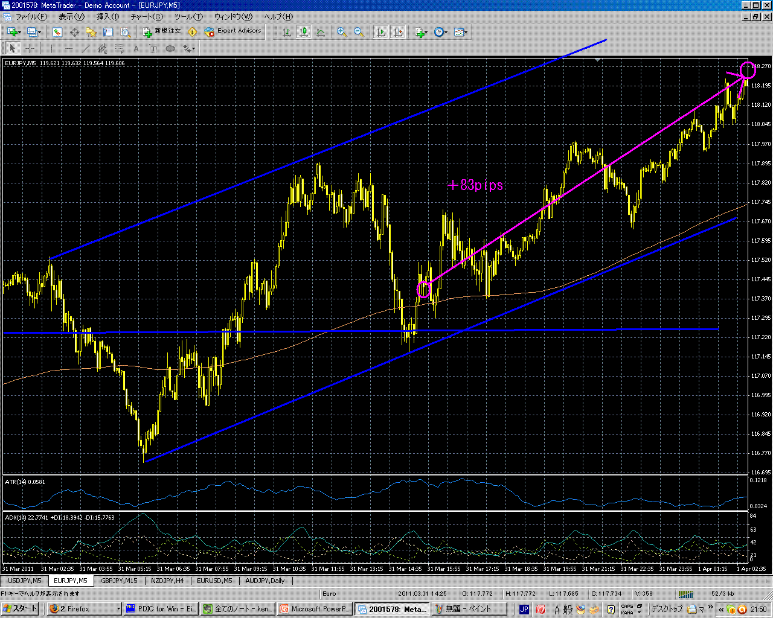Image resolution: width=773 pixels, height=618 pixels.
Task: Expand the arrows objects dropdown
Action: pos(189,49)
